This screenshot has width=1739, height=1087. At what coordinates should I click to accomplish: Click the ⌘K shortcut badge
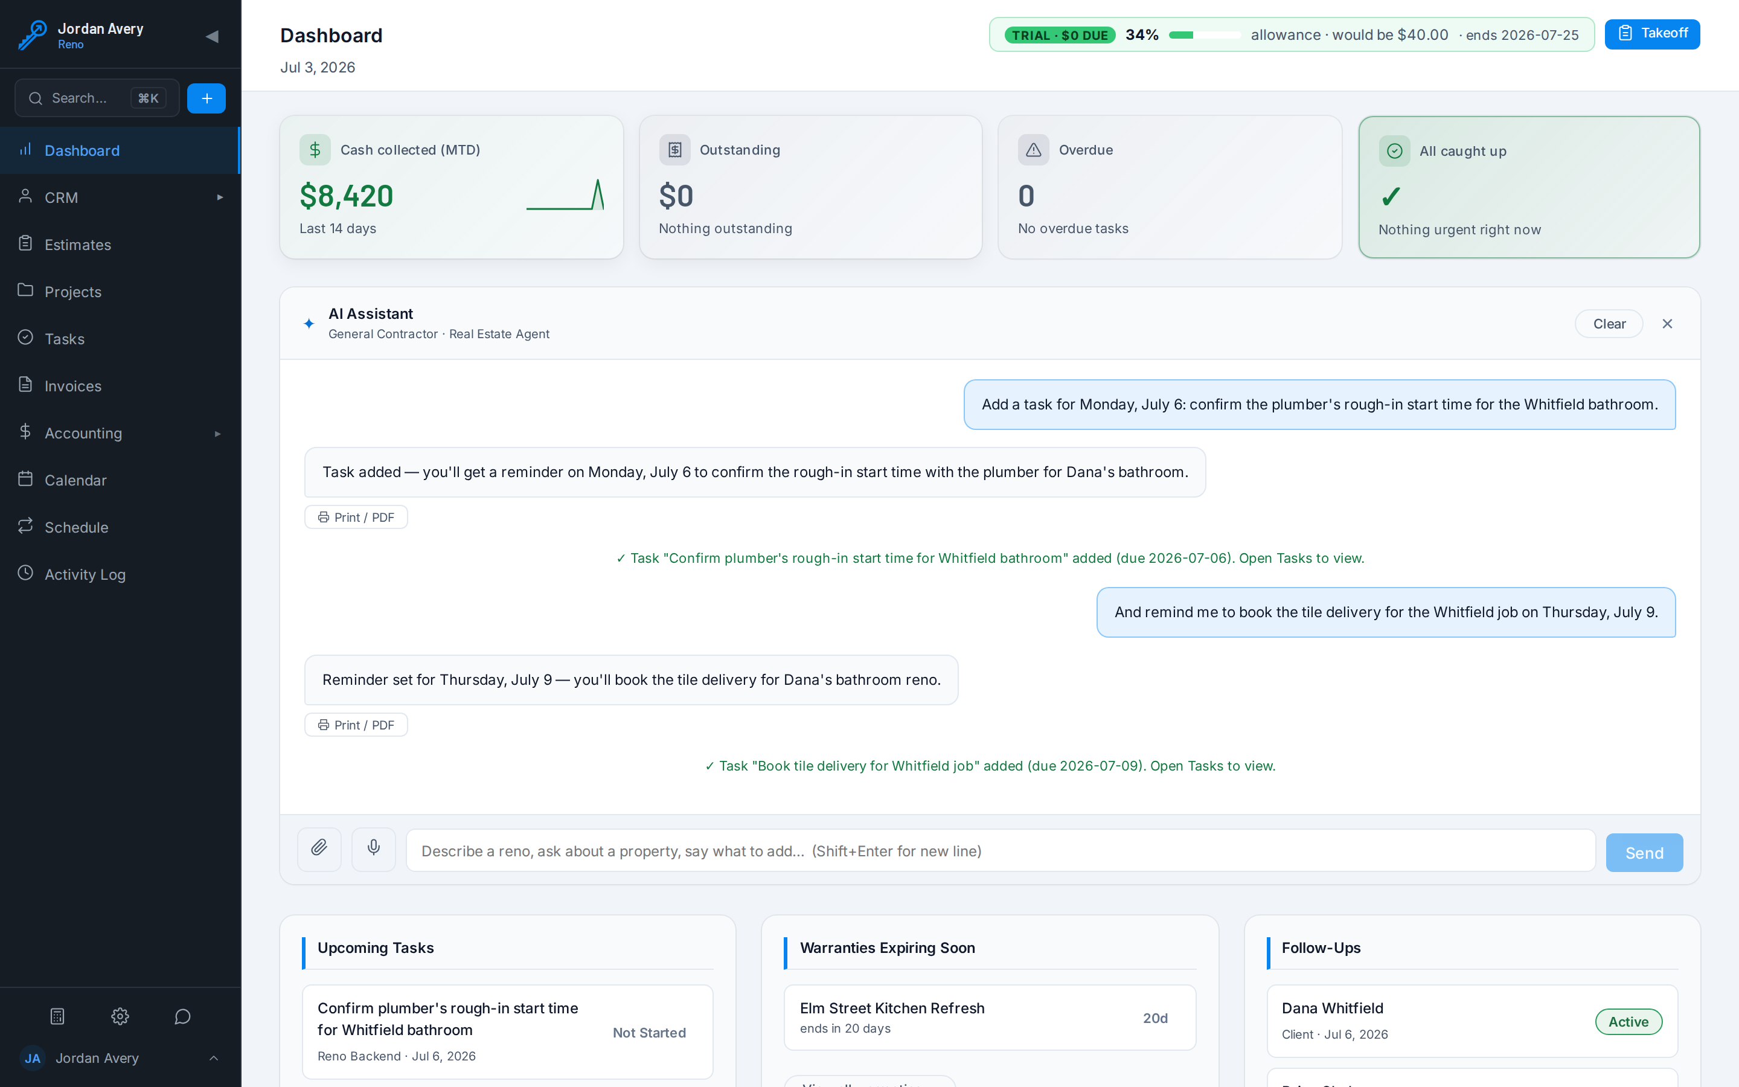point(148,98)
